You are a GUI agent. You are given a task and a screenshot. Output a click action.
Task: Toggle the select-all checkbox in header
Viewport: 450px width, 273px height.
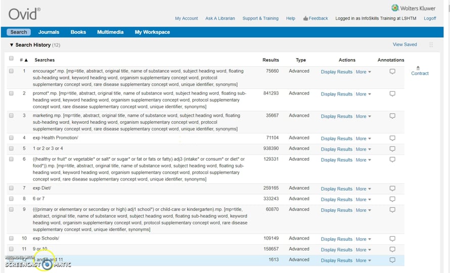(11, 59)
